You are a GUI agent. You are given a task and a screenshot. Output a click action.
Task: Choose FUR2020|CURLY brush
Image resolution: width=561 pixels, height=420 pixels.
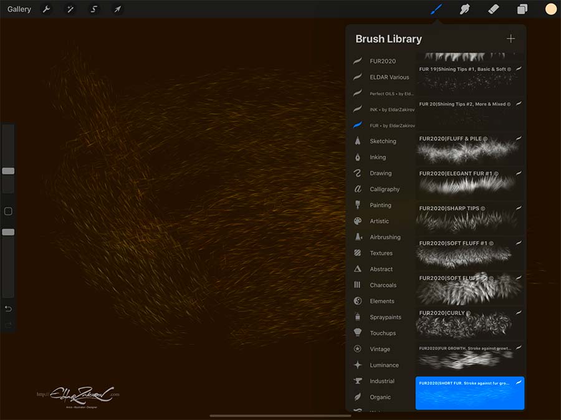470,323
